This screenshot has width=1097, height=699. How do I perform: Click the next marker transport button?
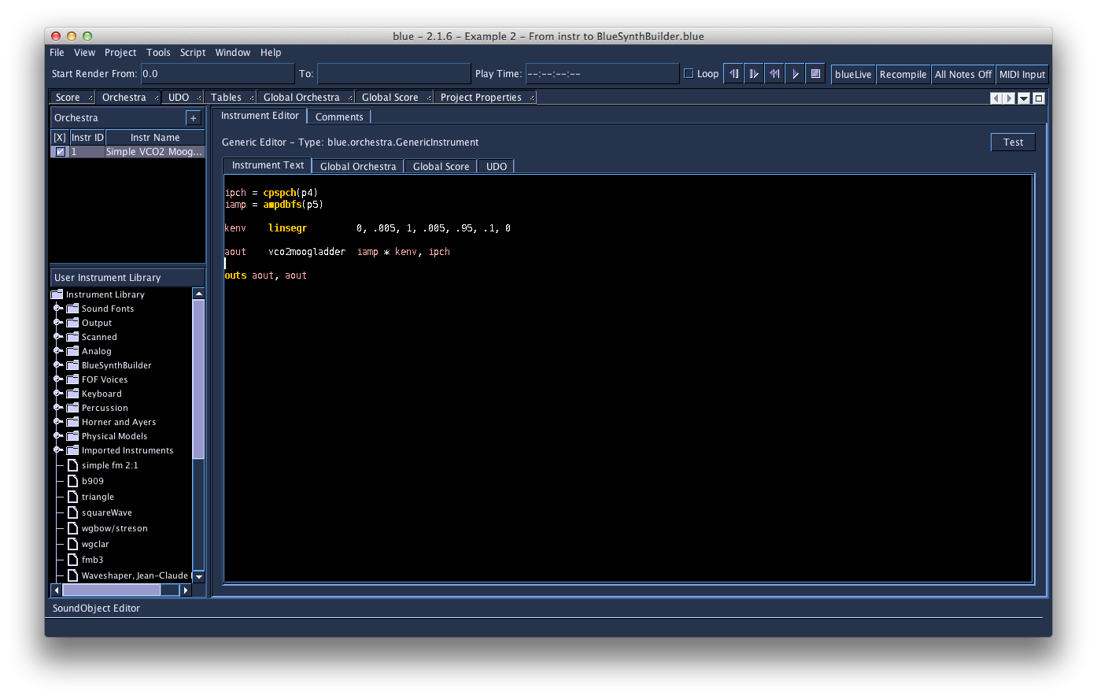(x=754, y=74)
